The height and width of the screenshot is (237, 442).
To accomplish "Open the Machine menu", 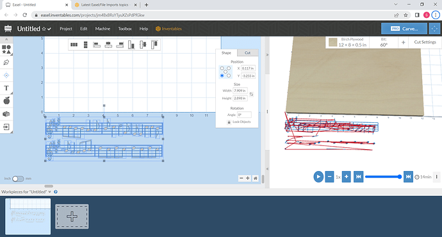I will click(102, 29).
